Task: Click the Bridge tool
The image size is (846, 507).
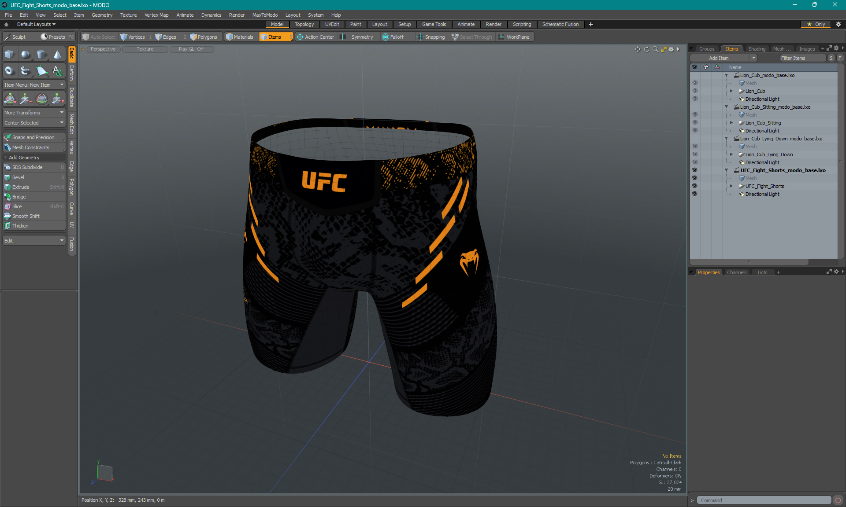Action: coord(34,197)
